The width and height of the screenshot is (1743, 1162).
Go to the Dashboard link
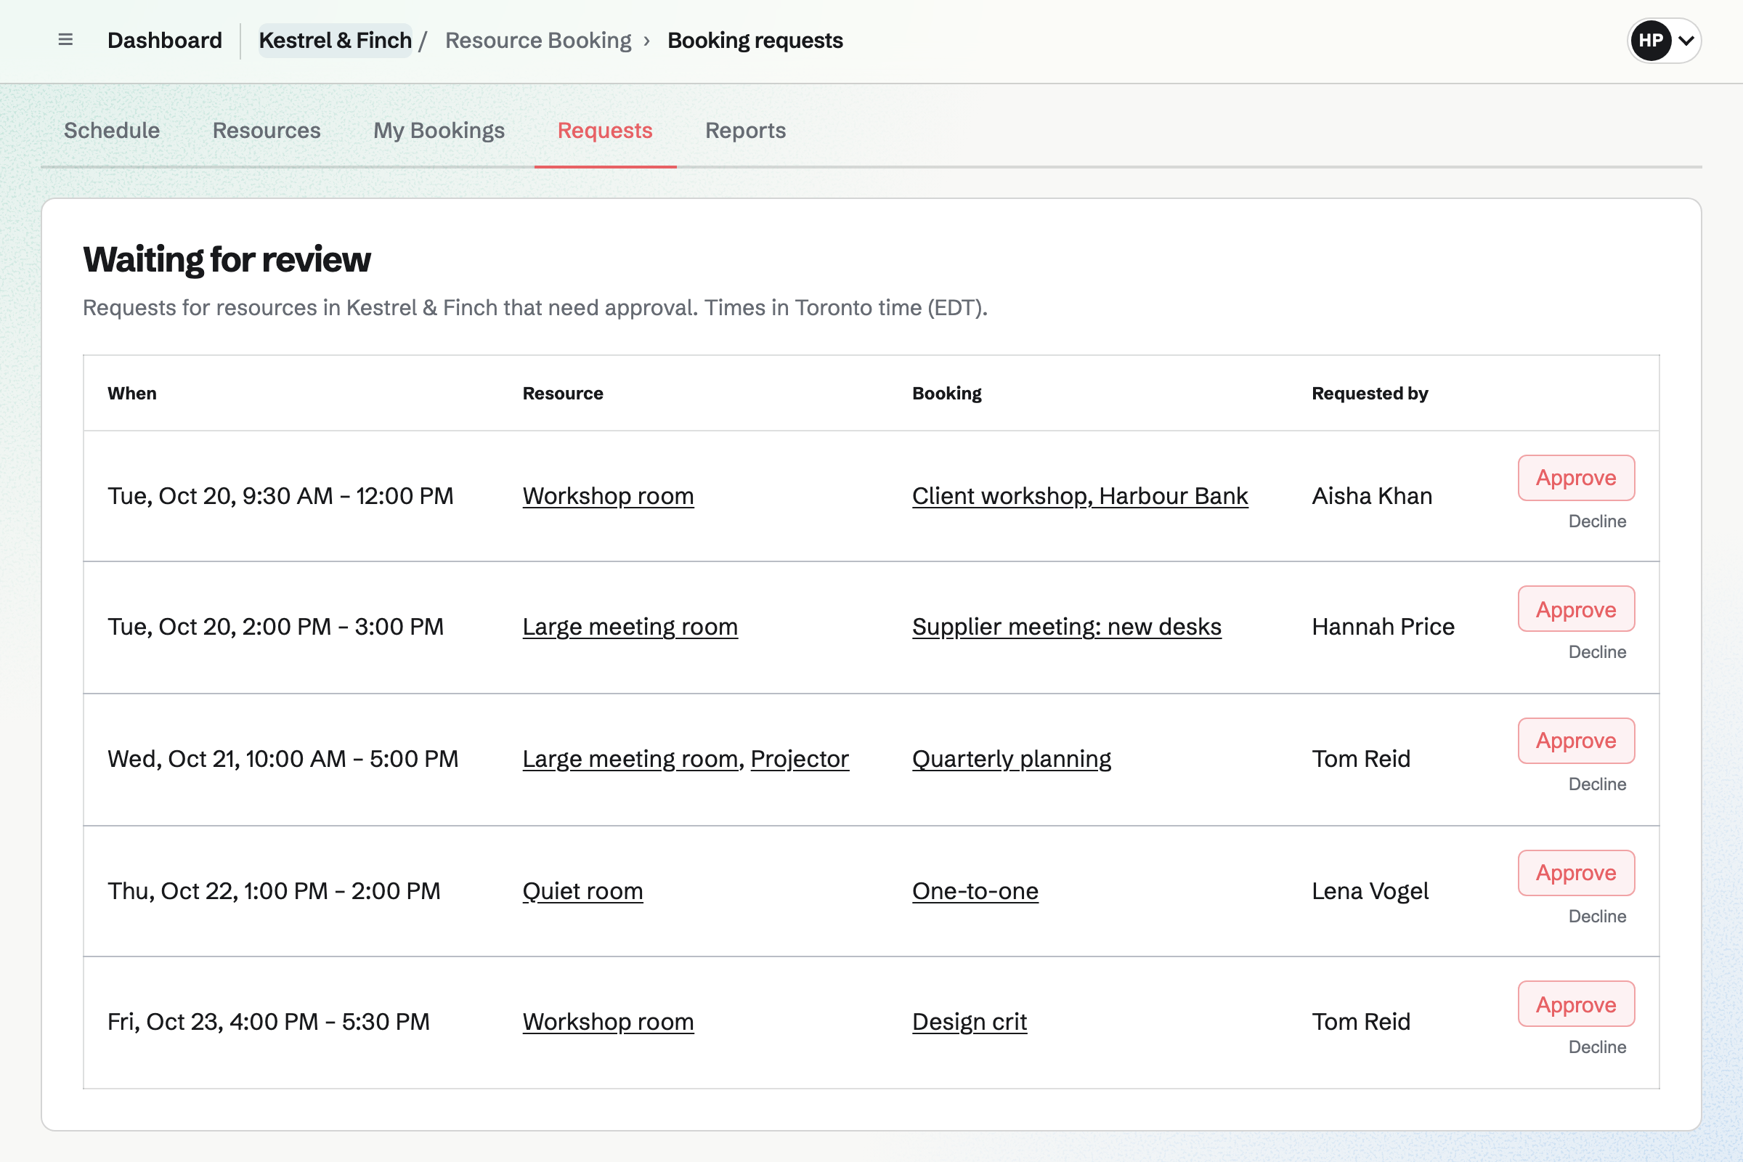pos(165,40)
